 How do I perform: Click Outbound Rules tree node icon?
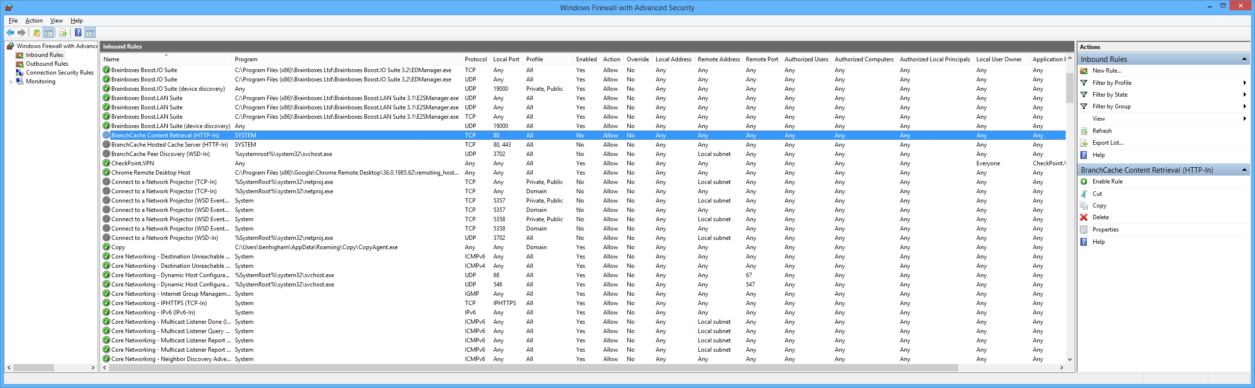(x=20, y=64)
